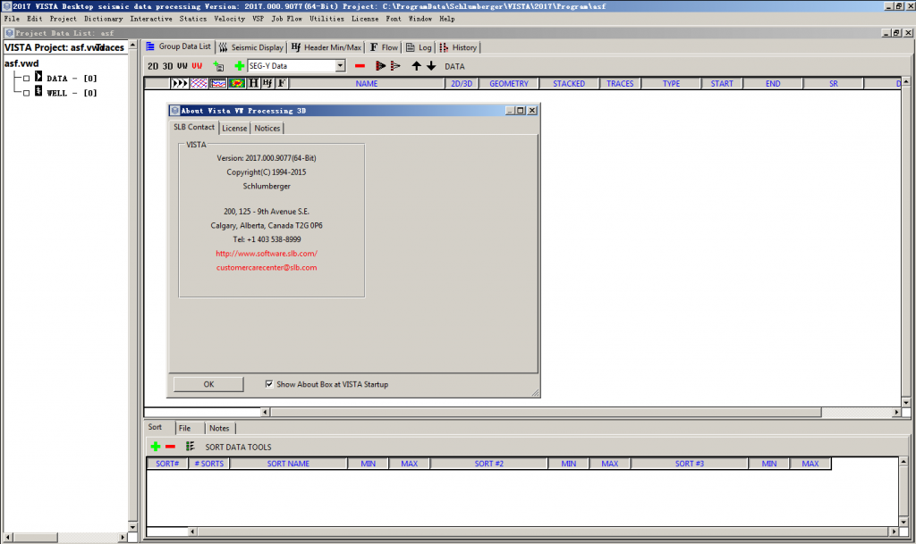916x544 pixels.
Task: Click the dark red merge-arrow icon
Action: pos(380,66)
